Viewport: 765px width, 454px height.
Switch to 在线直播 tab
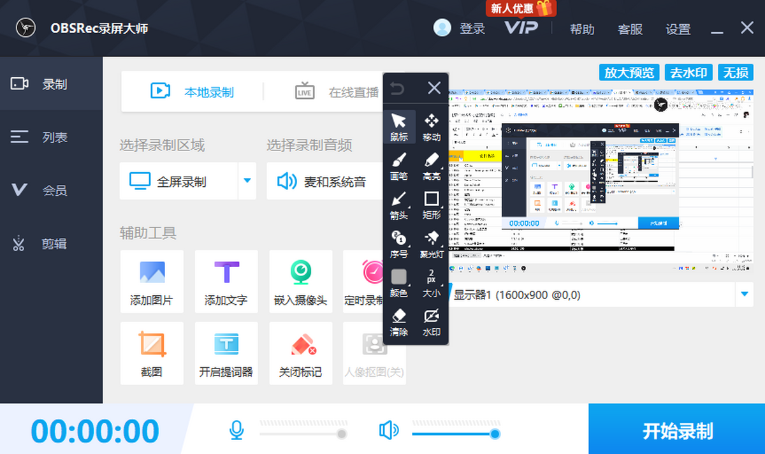(337, 92)
